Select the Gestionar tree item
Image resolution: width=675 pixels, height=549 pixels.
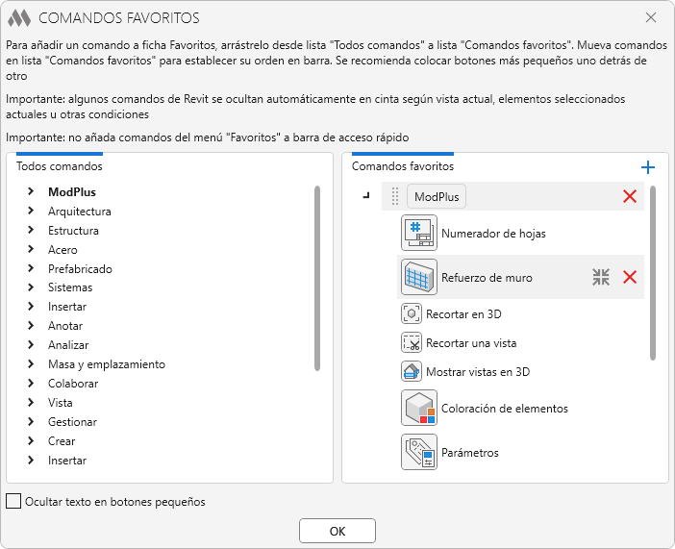72,422
